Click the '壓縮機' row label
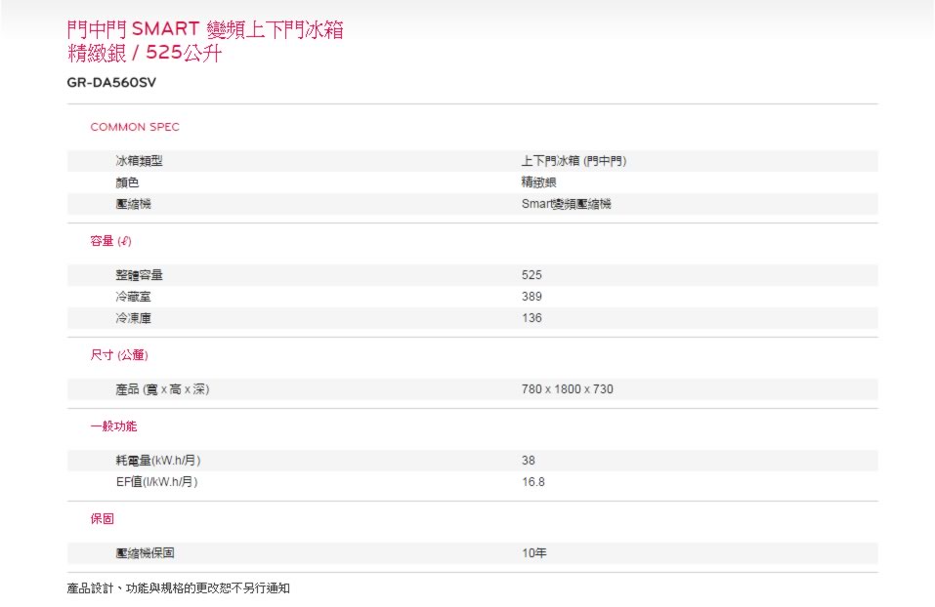 [133, 204]
